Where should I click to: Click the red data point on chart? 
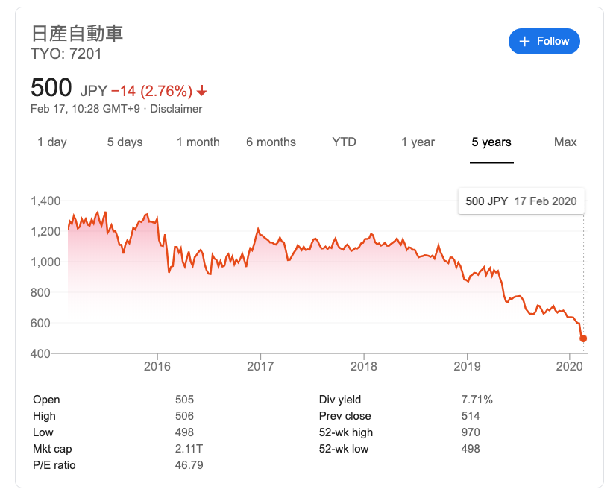[x=583, y=338]
